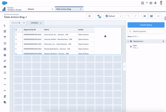Screen dimensions: 166x112
Task: Click the Name column header
Action: tap(46, 30)
